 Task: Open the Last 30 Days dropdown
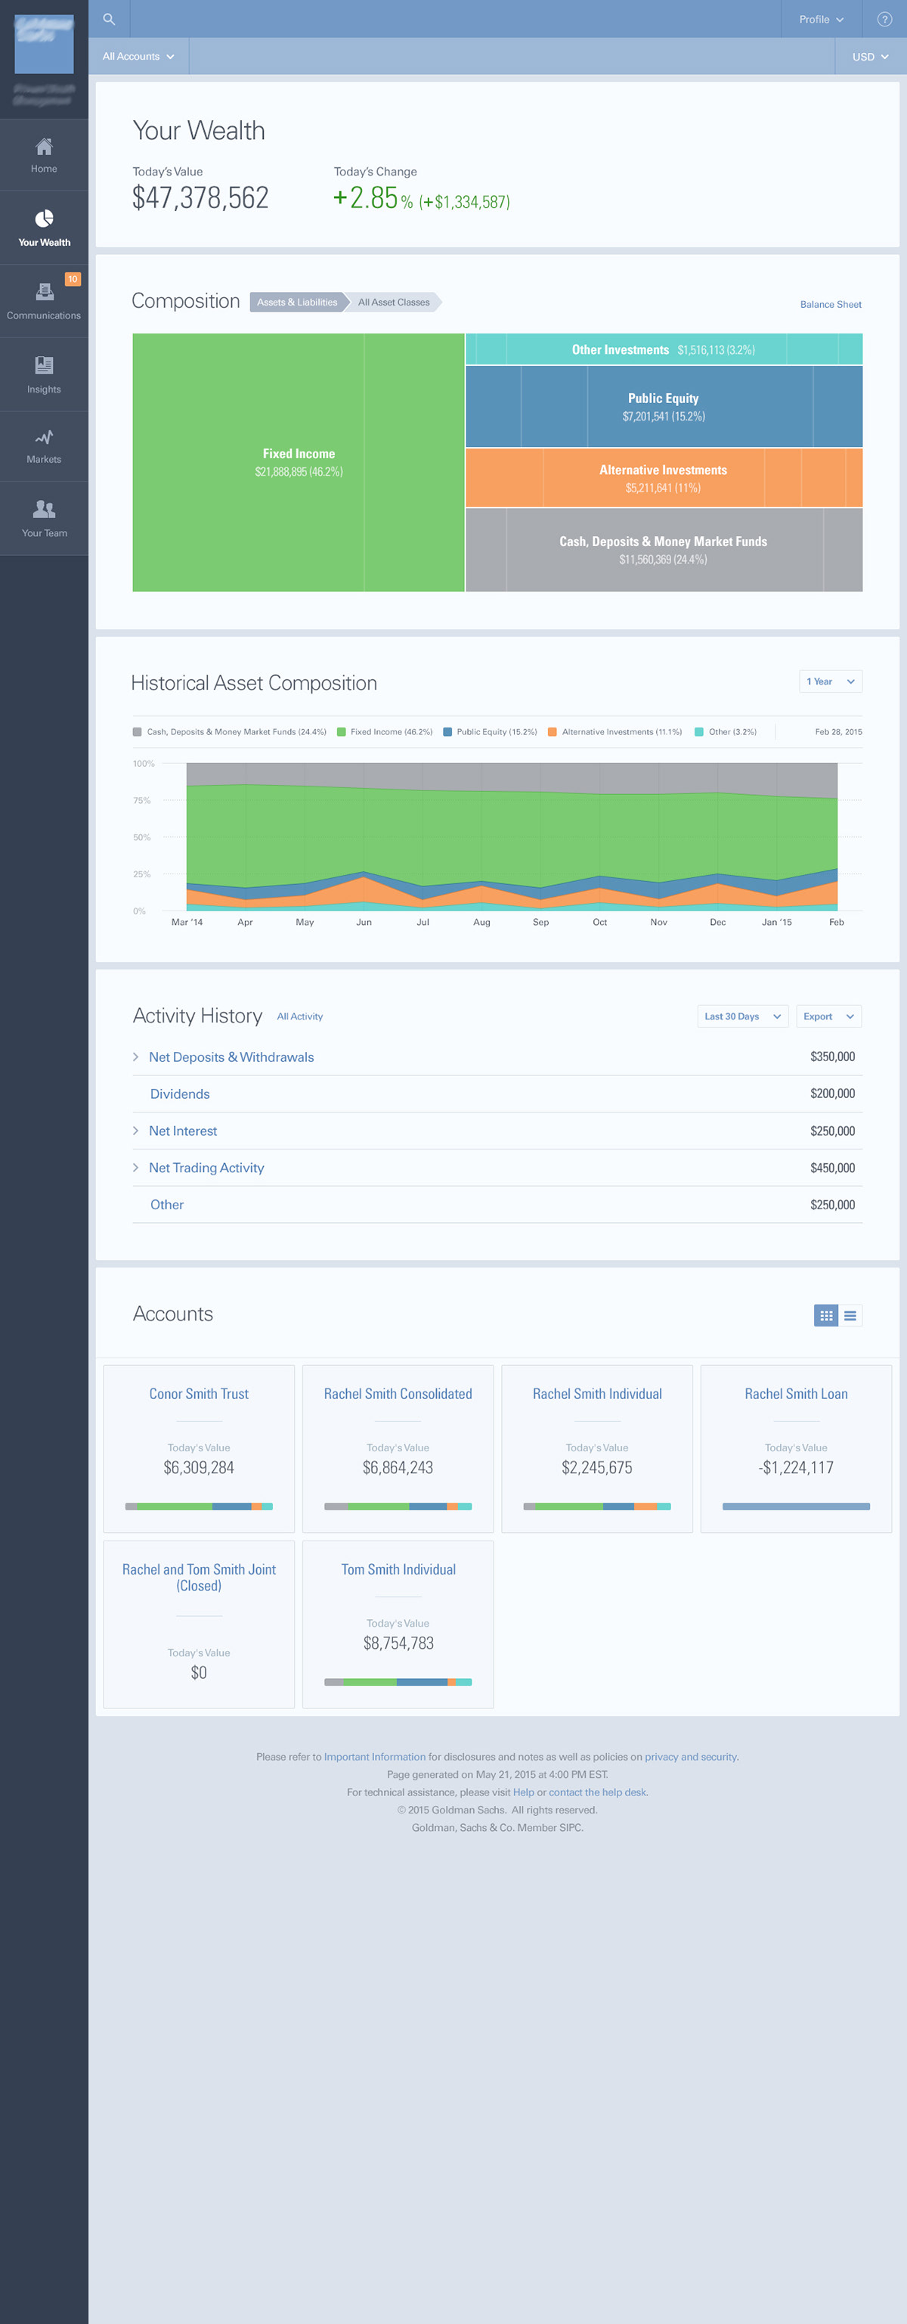tap(743, 1016)
